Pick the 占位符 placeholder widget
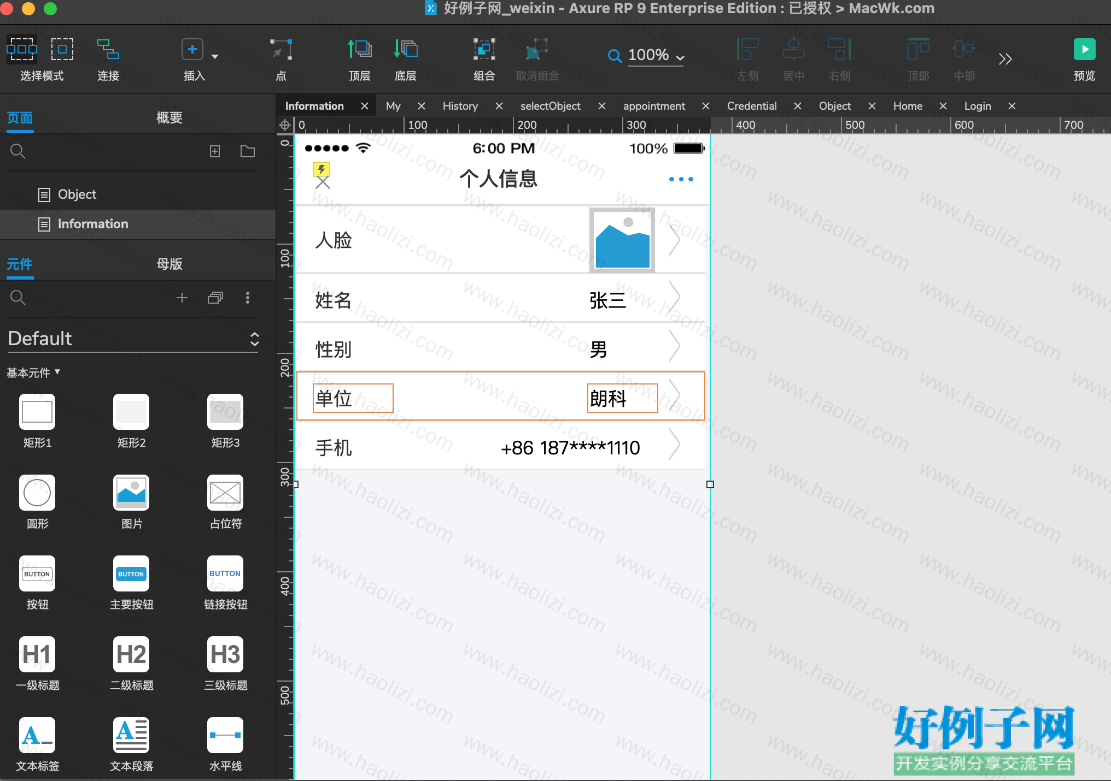The height and width of the screenshot is (781, 1111). (225, 493)
